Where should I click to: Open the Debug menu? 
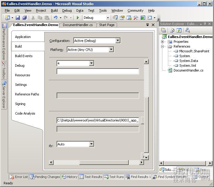pos(67,10)
